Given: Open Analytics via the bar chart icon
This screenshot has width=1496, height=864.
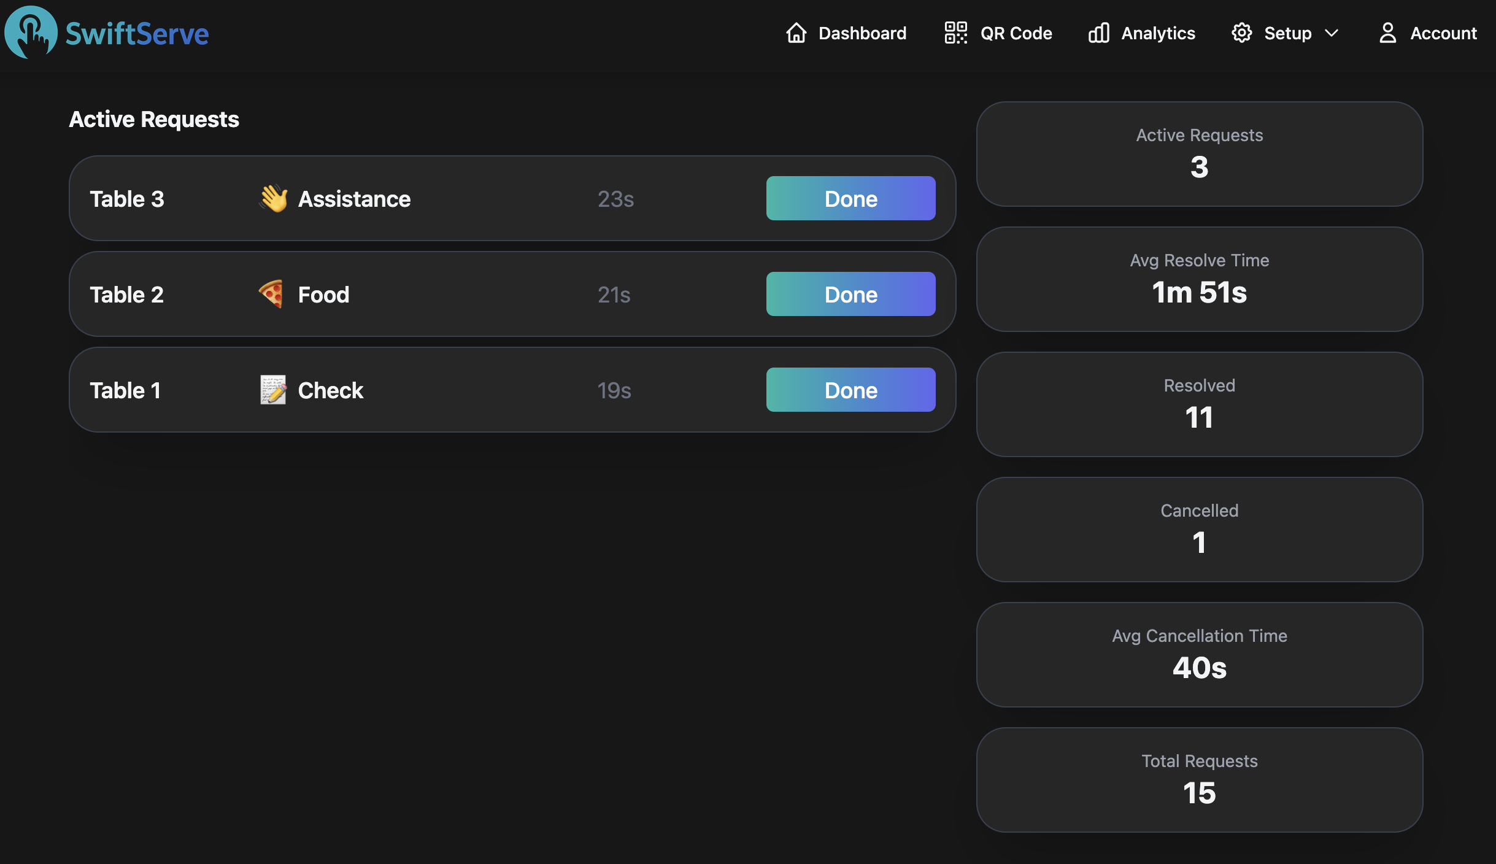Looking at the screenshot, I should coord(1098,33).
